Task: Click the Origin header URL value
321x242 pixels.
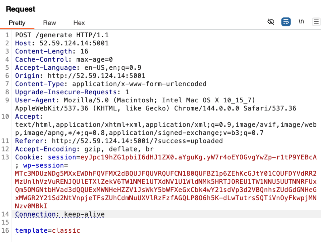Action: [x=96, y=76]
